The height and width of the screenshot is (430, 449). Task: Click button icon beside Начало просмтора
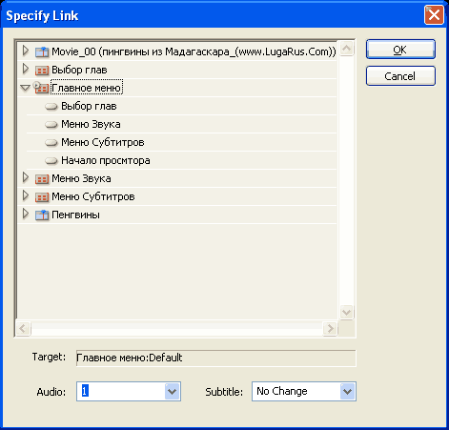tap(51, 161)
